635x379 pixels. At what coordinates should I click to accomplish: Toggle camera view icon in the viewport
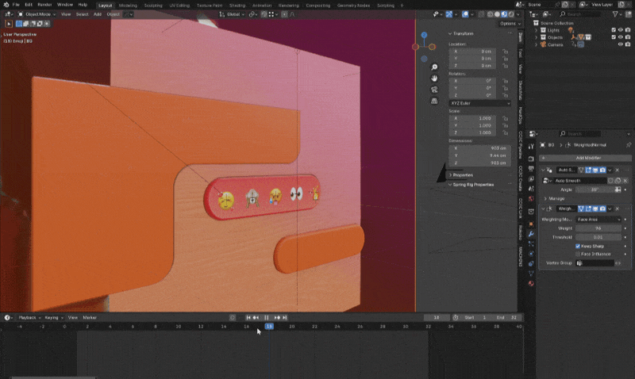[435, 90]
